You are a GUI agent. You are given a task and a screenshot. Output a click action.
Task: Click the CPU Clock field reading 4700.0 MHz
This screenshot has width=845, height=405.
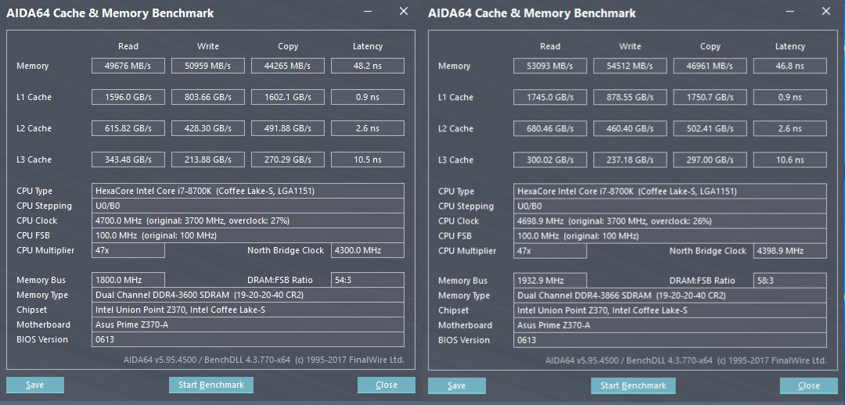[248, 220]
